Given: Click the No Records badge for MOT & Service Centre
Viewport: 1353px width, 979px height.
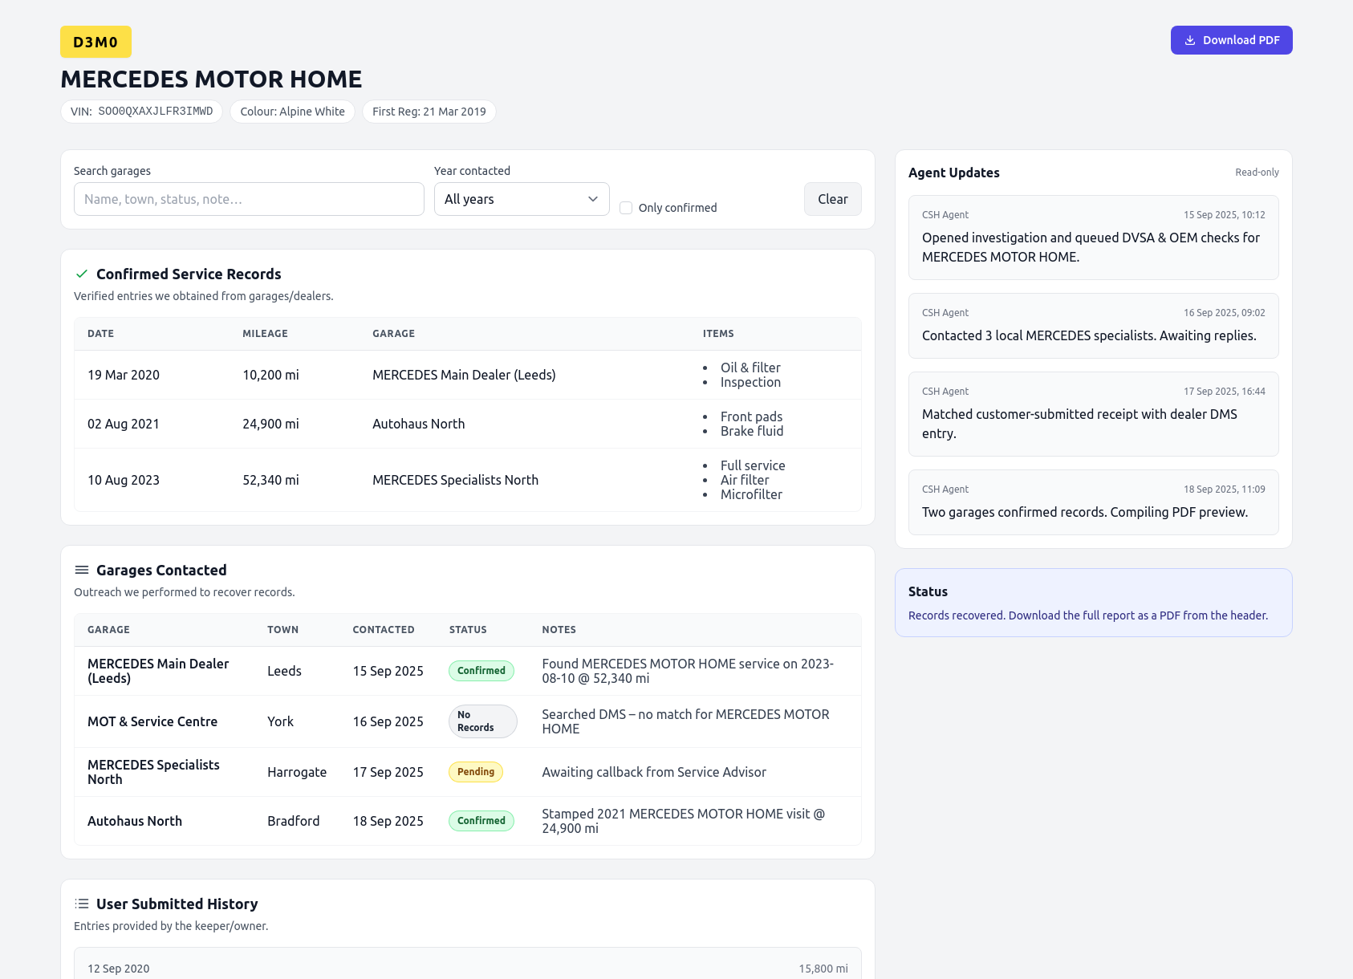Looking at the screenshot, I should click(482, 721).
